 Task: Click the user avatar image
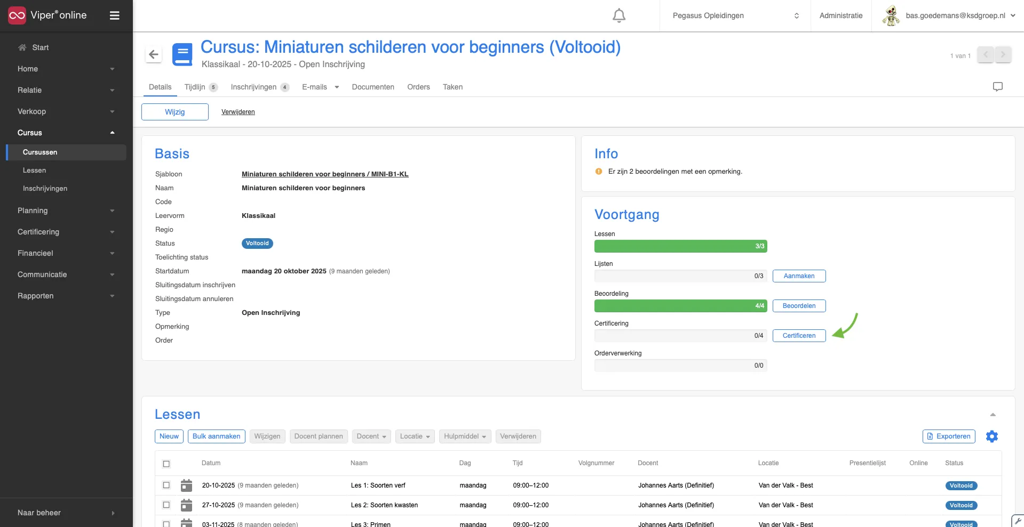click(891, 15)
